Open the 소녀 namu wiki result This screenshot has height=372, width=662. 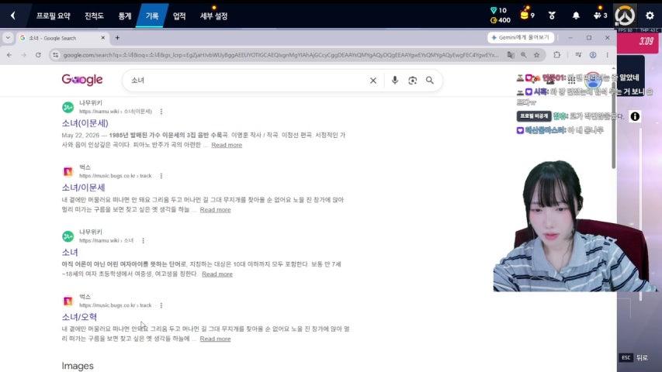point(70,252)
